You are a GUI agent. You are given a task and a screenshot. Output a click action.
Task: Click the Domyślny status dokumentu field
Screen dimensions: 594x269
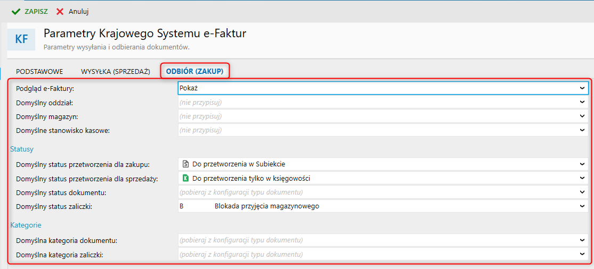pos(378,192)
